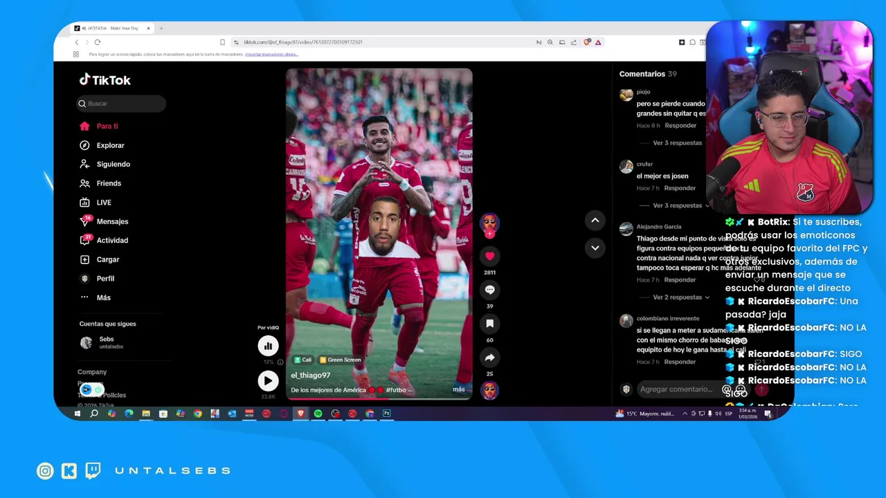Screen dimensions: 886x498
Task: Open the Perfil page
Action: click(x=97, y=279)
